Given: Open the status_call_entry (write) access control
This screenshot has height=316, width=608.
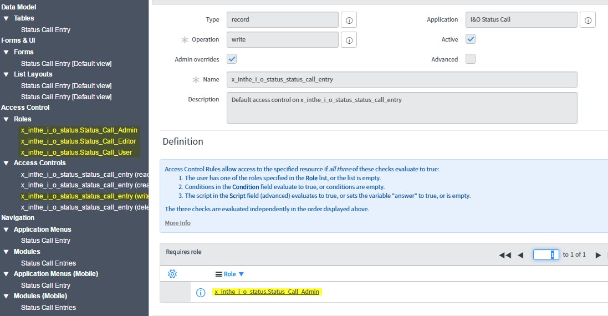Looking at the screenshot, I should [x=85, y=196].
